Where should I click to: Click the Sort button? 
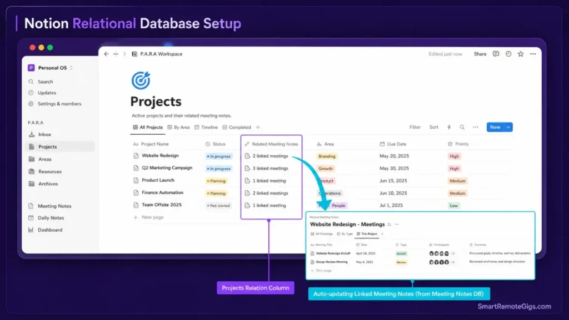433,127
